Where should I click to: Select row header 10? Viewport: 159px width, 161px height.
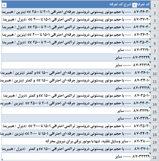coord(155,73)
